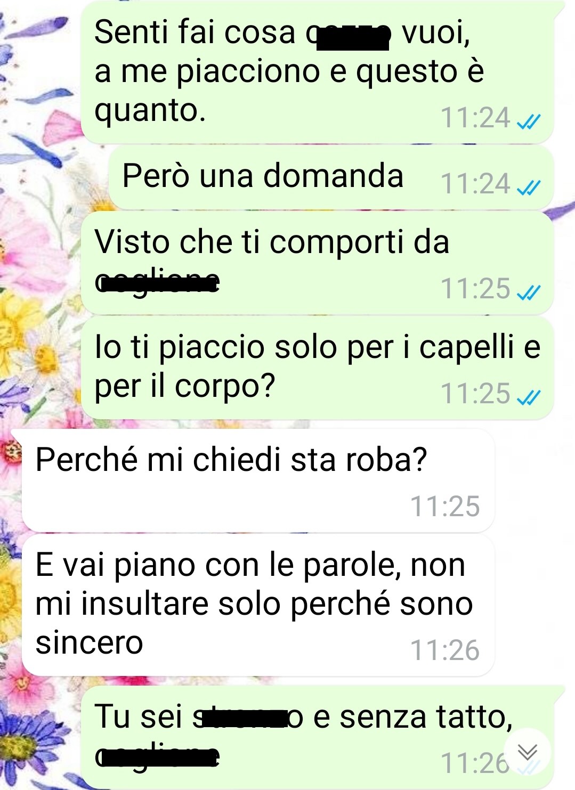Select the 'Però una domanda' message bubble
This screenshot has width=575, height=790.
click(x=331, y=177)
